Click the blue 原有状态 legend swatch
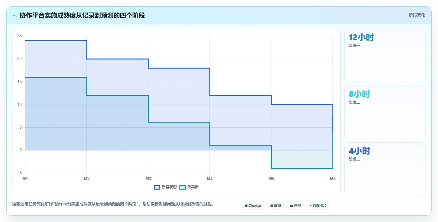This screenshot has height=222, width=438. [157, 187]
